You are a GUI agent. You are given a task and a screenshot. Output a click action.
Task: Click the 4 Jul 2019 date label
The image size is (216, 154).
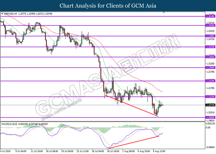tap(5, 151)
